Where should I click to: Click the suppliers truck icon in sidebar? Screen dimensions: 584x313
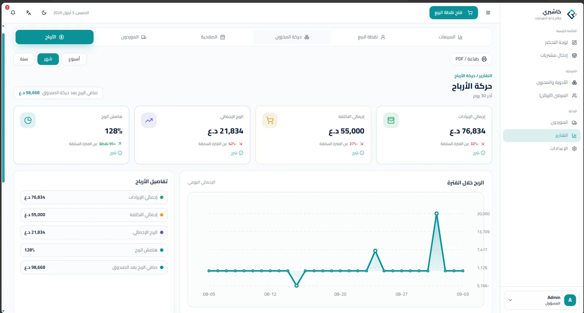pyautogui.click(x=574, y=123)
